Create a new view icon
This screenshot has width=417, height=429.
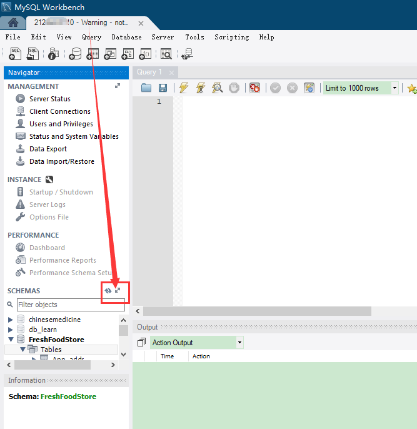coord(110,54)
